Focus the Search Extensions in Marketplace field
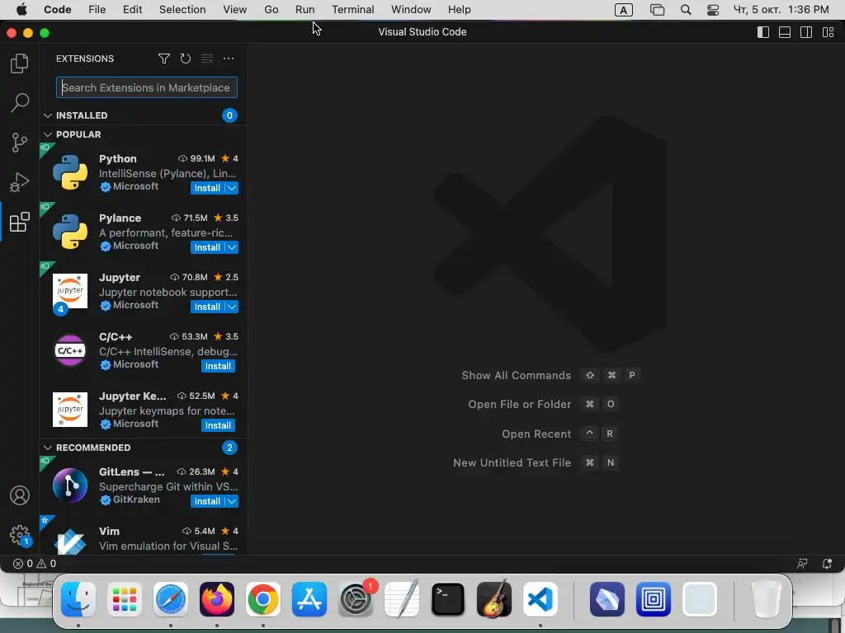The height and width of the screenshot is (633, 845). point(147,87)
